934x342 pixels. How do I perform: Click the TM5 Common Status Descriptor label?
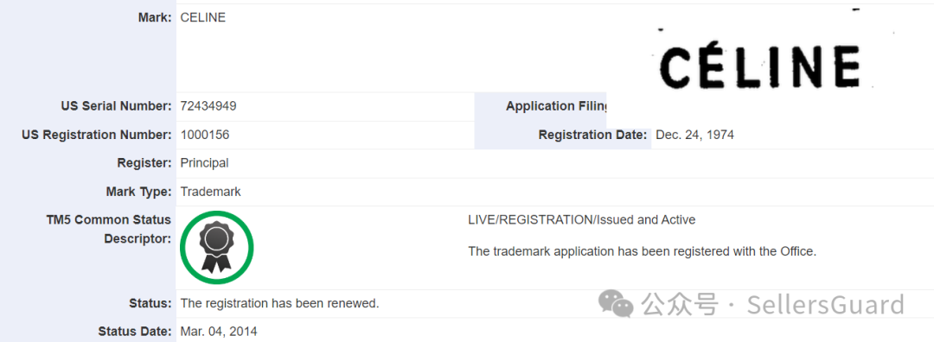point(108,229)
